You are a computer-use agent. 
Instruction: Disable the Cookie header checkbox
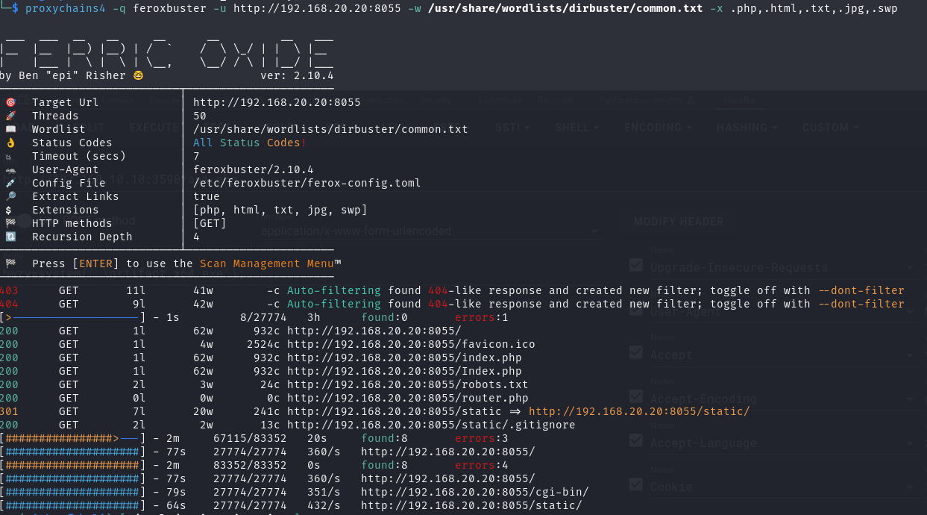click(636, 484)
